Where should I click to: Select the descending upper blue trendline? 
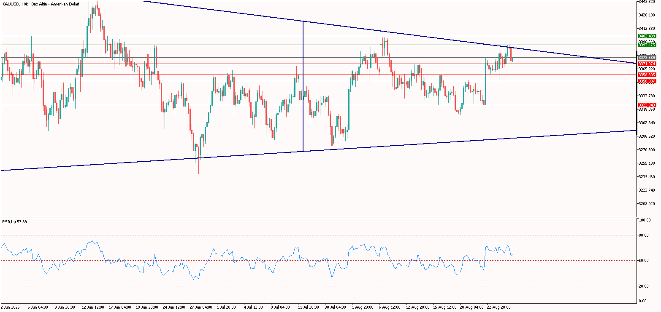[x=389, y=32]
